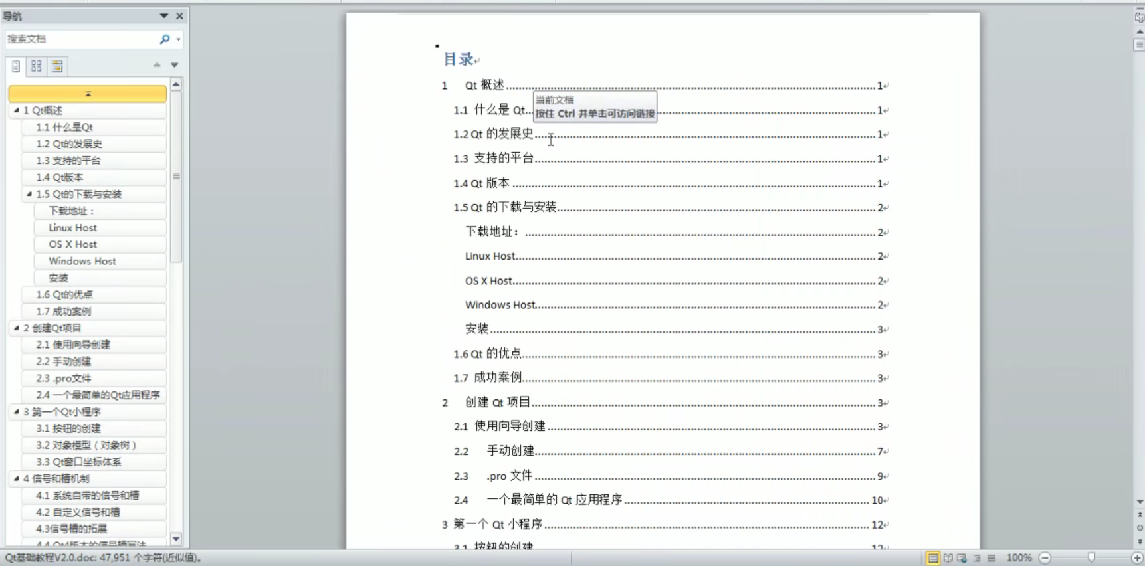
Task: Select "Linux Host" in navigation tree
Action: pos(100,227)
